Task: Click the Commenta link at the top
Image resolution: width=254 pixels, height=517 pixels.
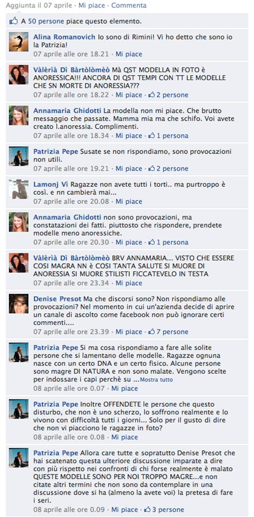Action: [x=129, y=5]
